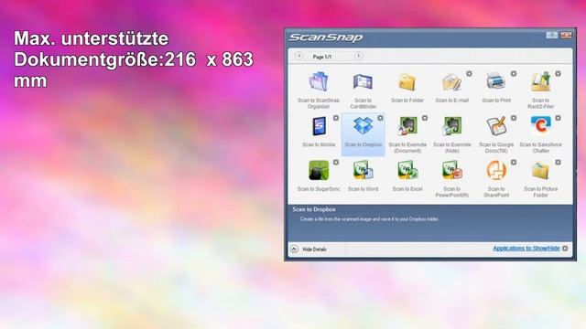Select Scan to SugarSync icon
Image resolution: width=586 pixels, height=329 pixels.
319,171
